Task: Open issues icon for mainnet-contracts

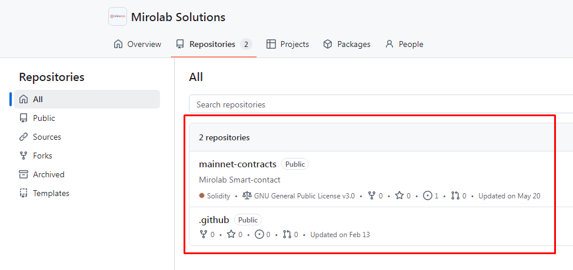Action: pos(428,196)
